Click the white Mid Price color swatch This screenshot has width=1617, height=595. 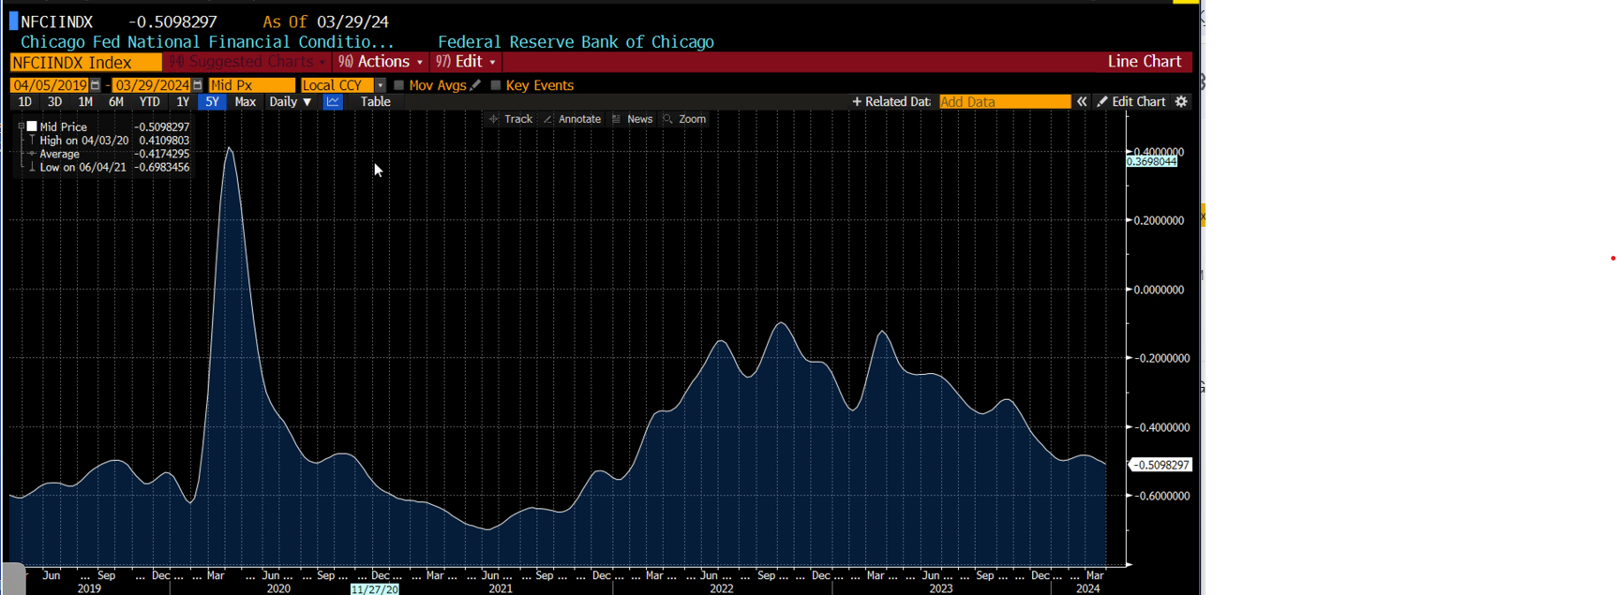[32, 126]
